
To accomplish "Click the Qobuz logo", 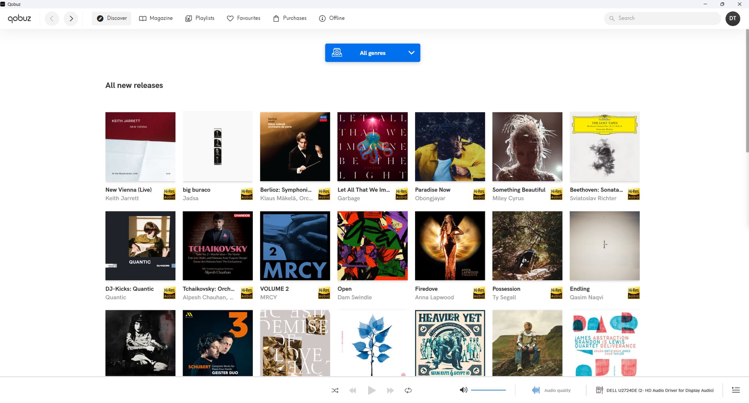I will click(x=20, y=18).
